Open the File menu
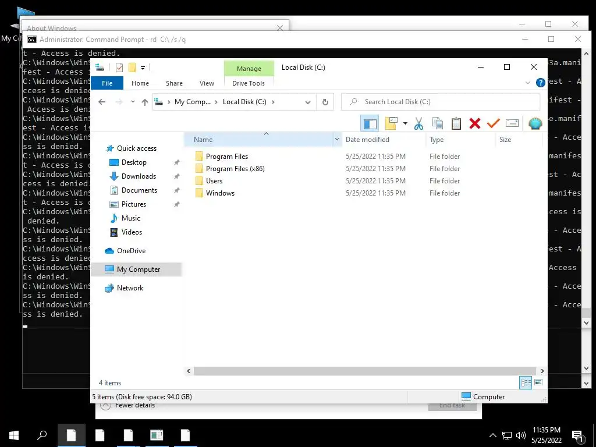Screen dimensions: 596x447 (x=107, y=83)
